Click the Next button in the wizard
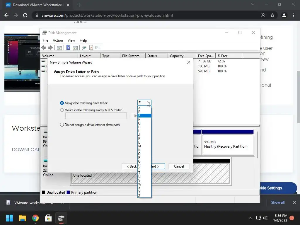The width and height of the screenshot is (300, 225). coord(158,166)
